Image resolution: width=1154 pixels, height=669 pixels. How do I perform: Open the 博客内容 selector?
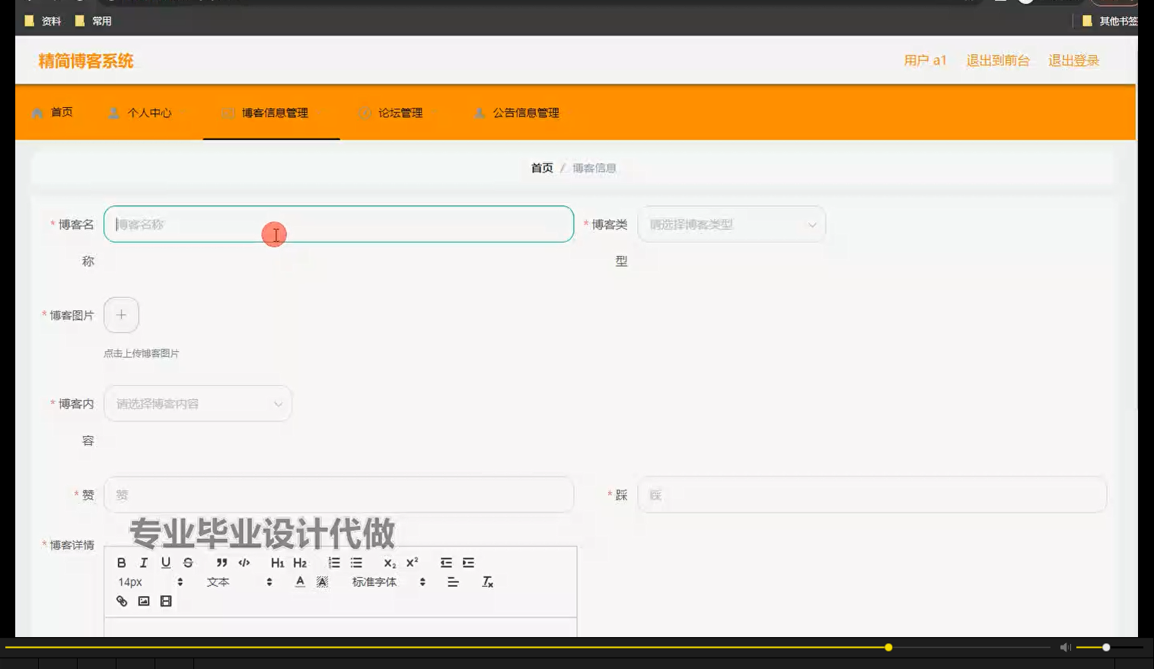click(x=198, y=404)
